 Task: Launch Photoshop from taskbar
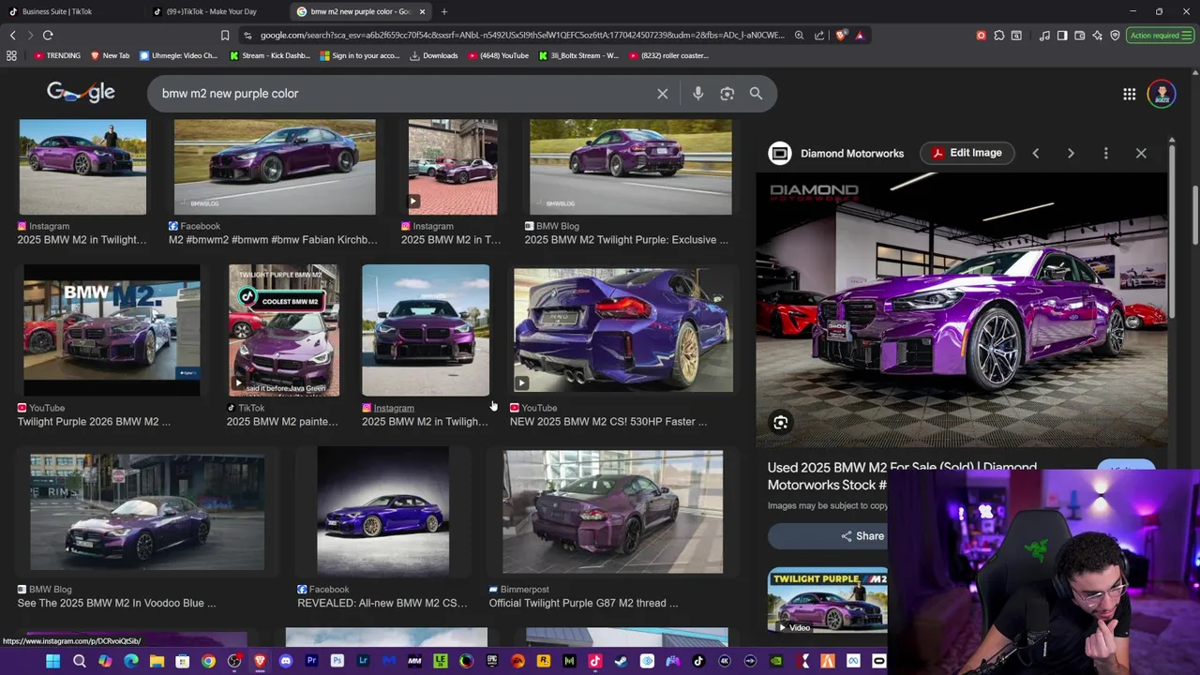pos(337,661)
